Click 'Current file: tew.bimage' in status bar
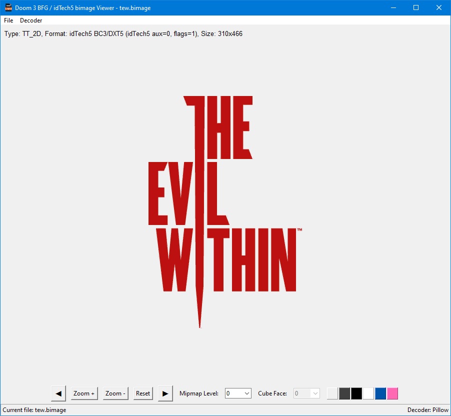This screenshot has height=416, width=451. coord(34,410)
